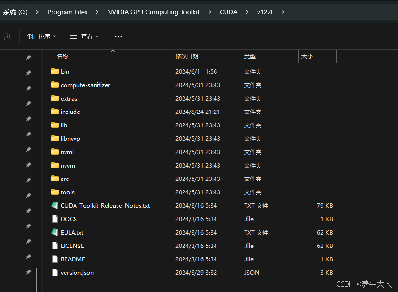Screen dimensions: 398x292
Task: Click pin icon beside the 名称 header row
Action: [29, 57]
